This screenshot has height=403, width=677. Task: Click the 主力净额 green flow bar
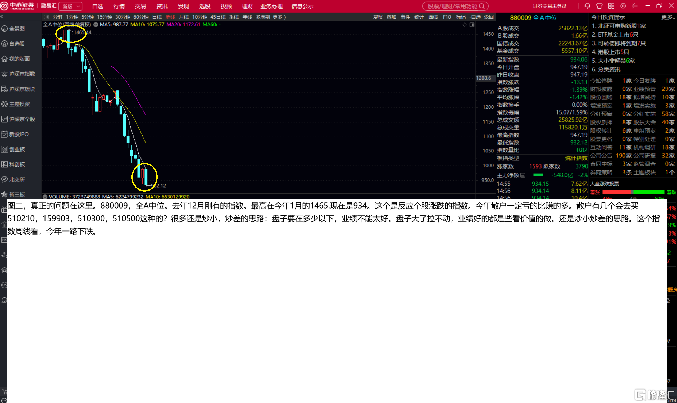tap(538, 175)
